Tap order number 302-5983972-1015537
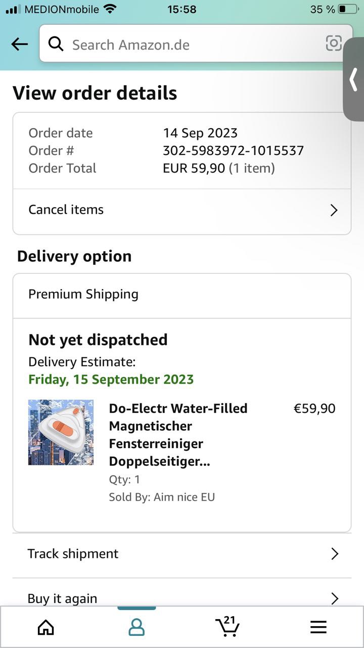364x648 pixels. coord(233,150)
